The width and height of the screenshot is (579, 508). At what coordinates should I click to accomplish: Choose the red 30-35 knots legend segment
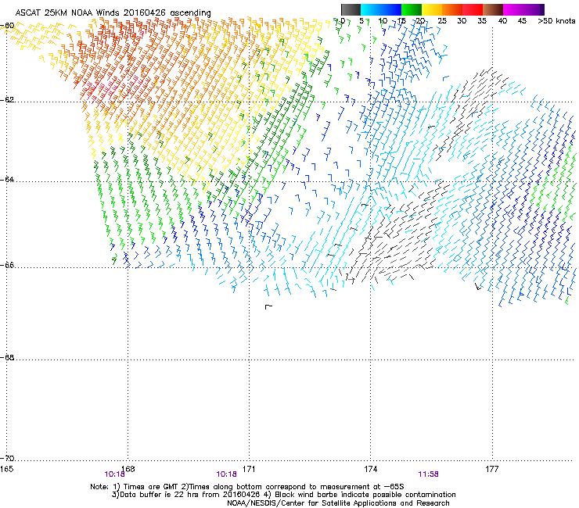coord(473,9)
